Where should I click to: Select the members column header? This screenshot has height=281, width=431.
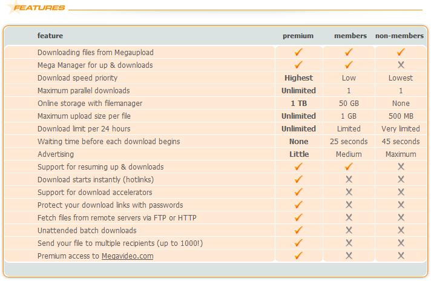(x=350, y=36)
